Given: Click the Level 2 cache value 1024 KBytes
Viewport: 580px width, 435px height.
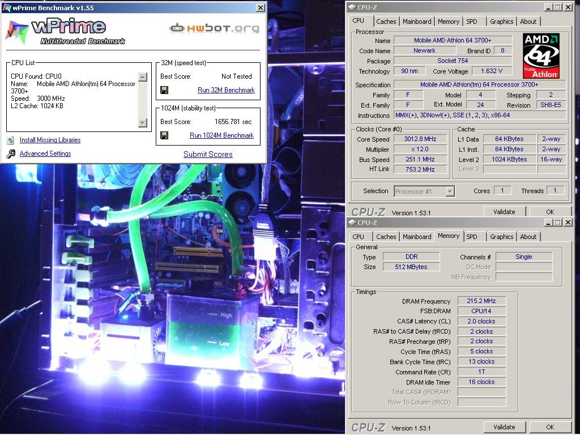Looking at the screenshot, I should [x=509, y=159].
